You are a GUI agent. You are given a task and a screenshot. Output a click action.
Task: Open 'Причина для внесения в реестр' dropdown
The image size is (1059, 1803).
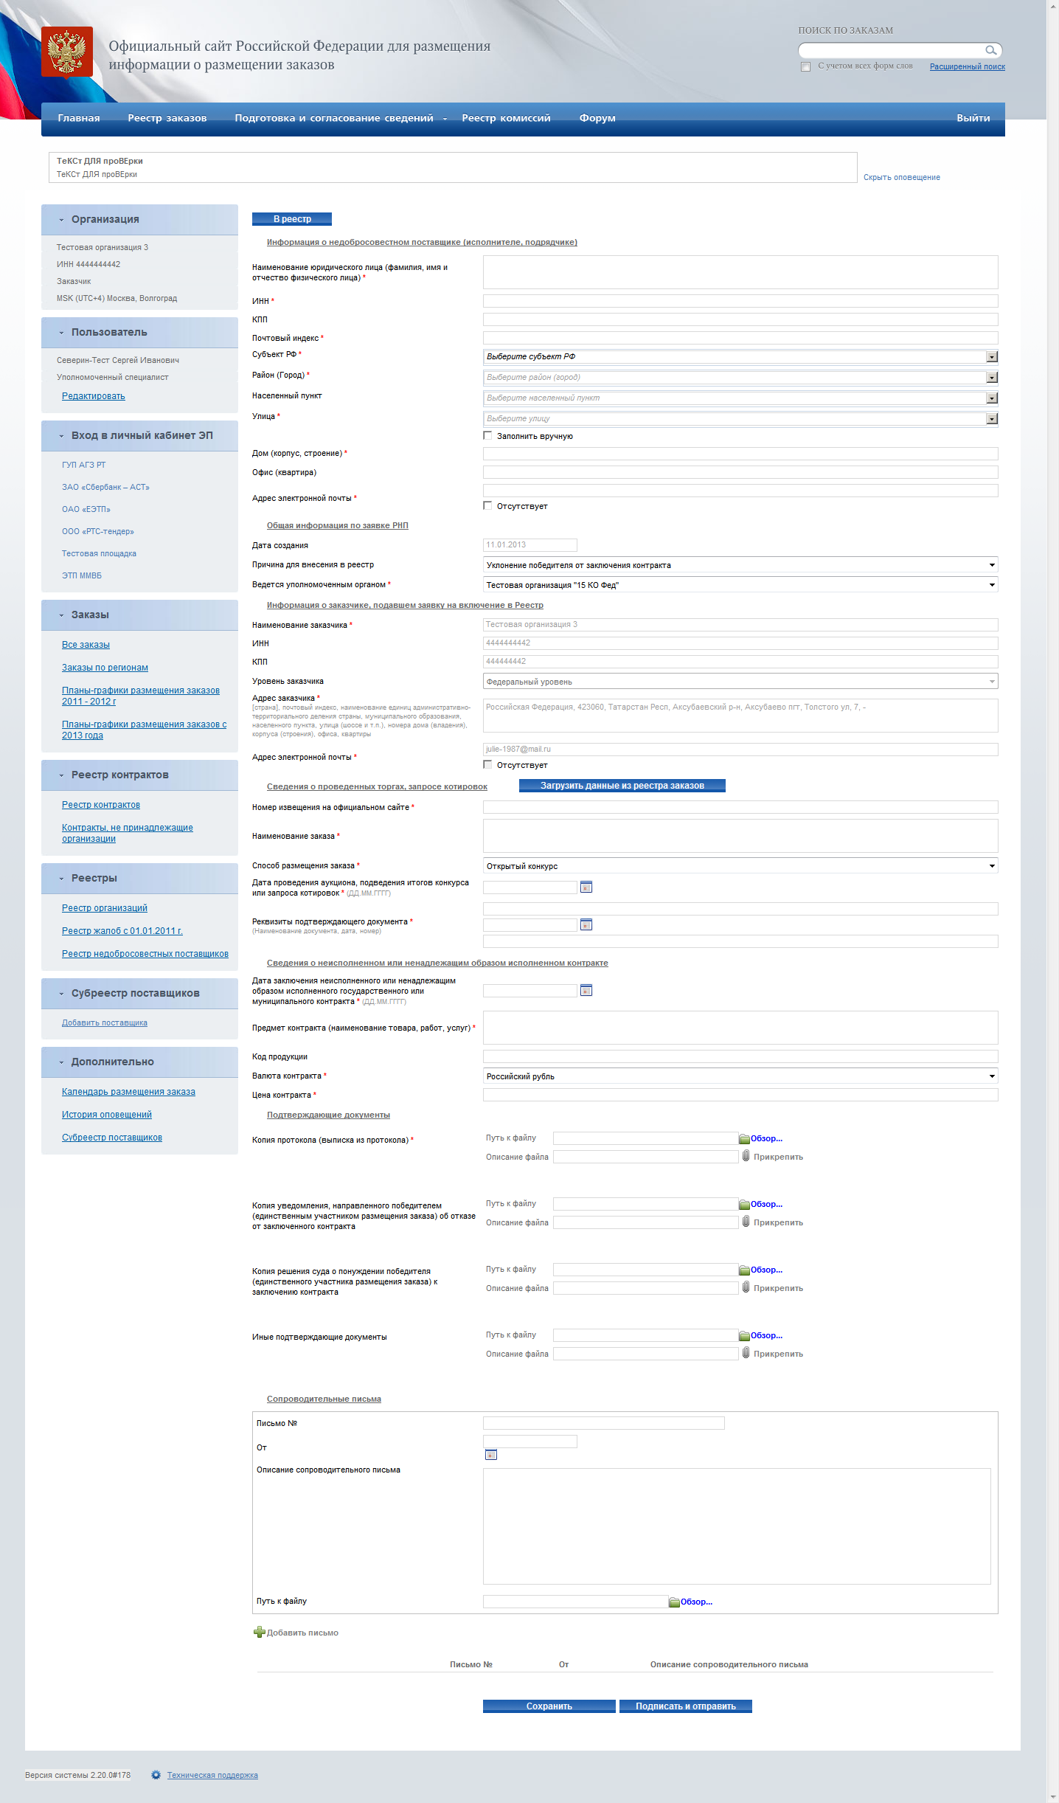click(x=740, y=565)
